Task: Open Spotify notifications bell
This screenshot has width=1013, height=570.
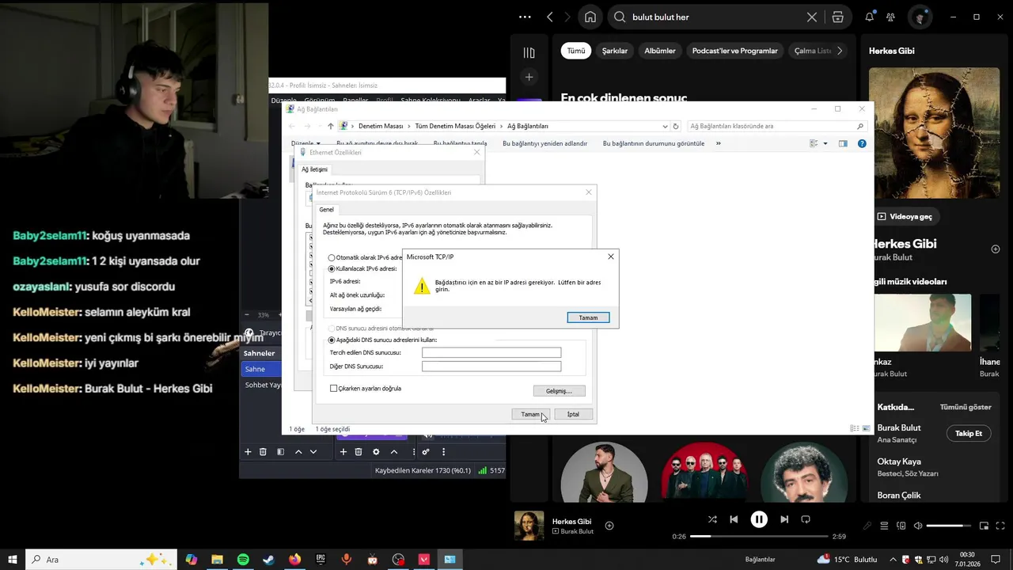Action: click(x=870, y=17)
